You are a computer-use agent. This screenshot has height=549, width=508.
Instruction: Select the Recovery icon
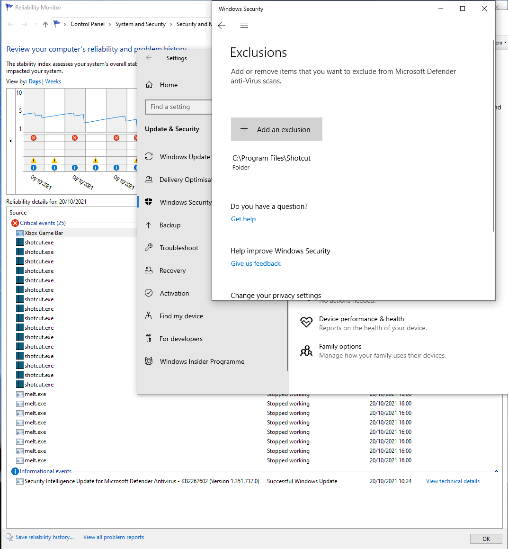tap(150, 270)
